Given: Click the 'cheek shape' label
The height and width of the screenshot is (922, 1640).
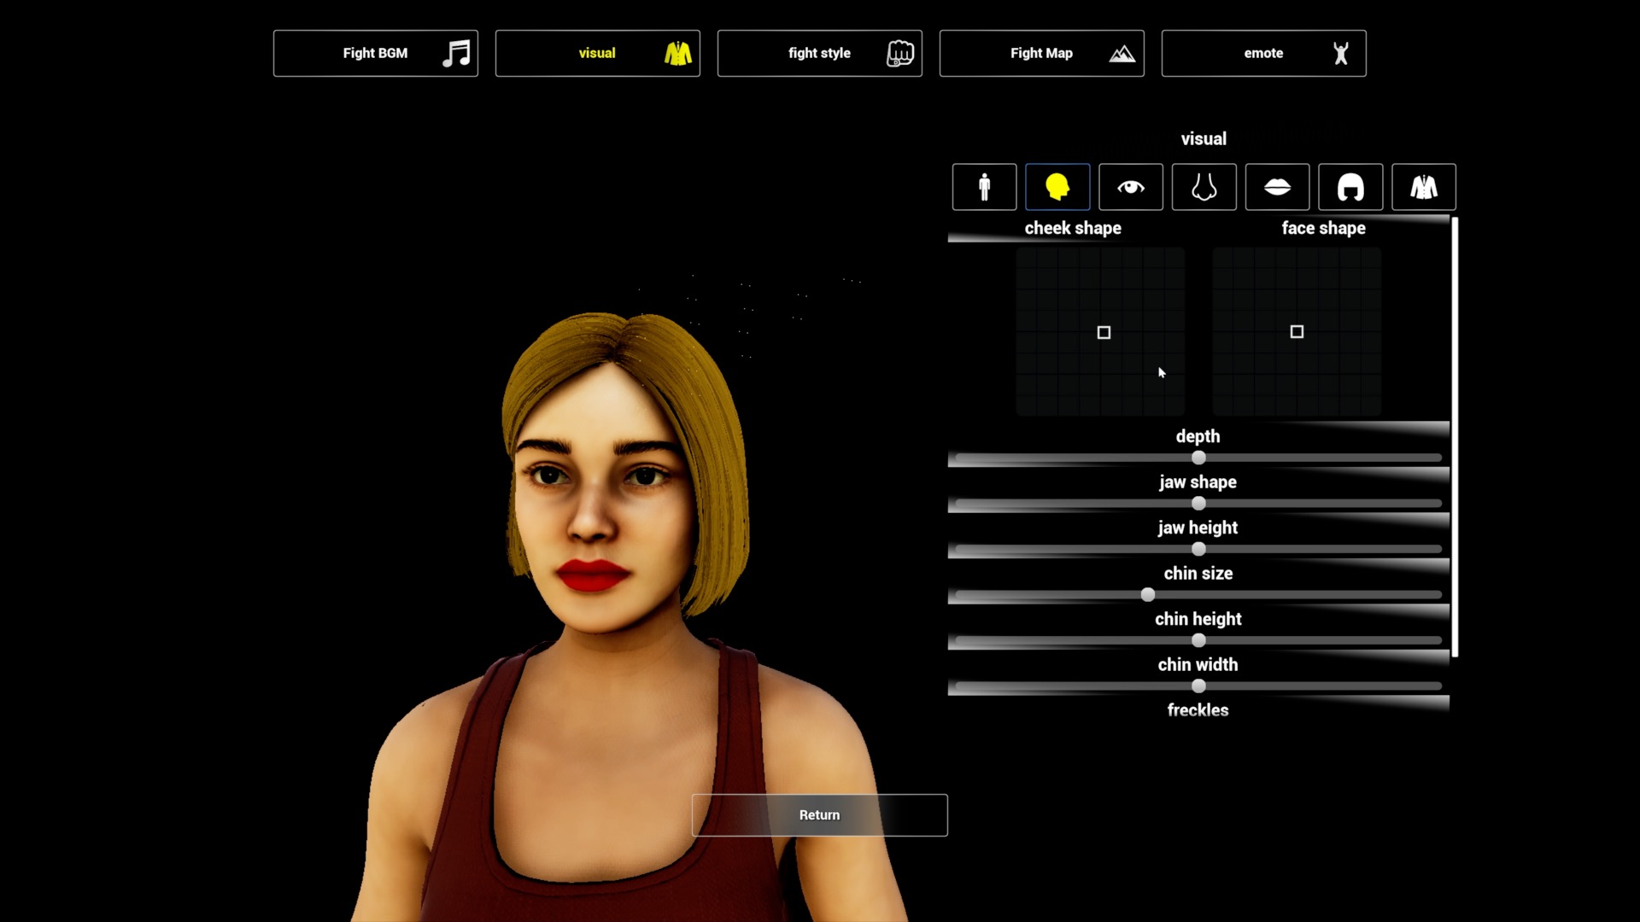Looking at the screenshot, I should click(x=1073, y=228).
